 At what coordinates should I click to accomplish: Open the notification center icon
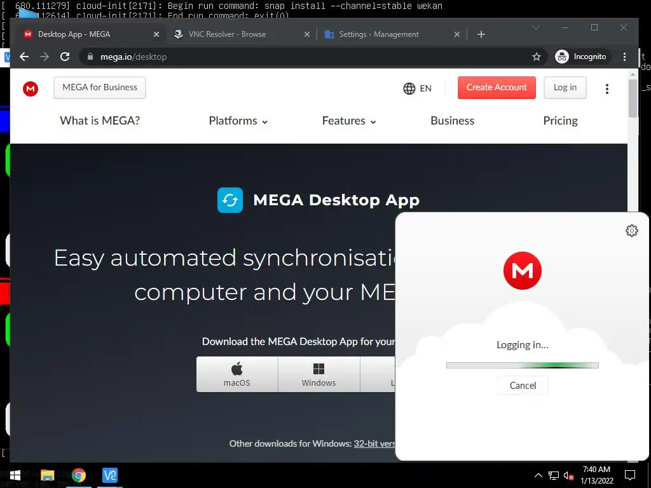pos(630,475)
